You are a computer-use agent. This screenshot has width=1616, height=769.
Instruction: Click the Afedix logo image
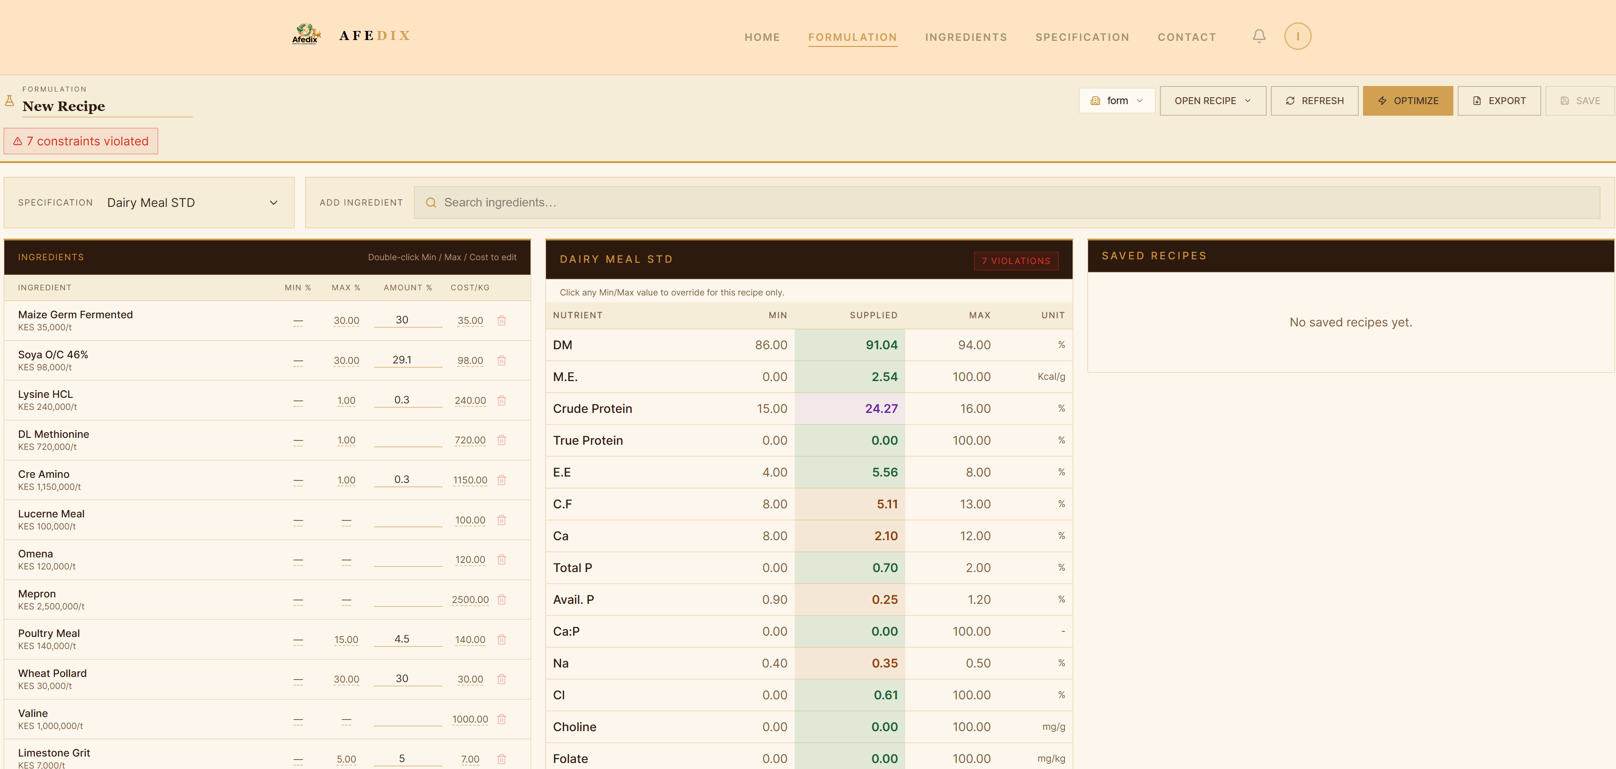click(306, 34)
